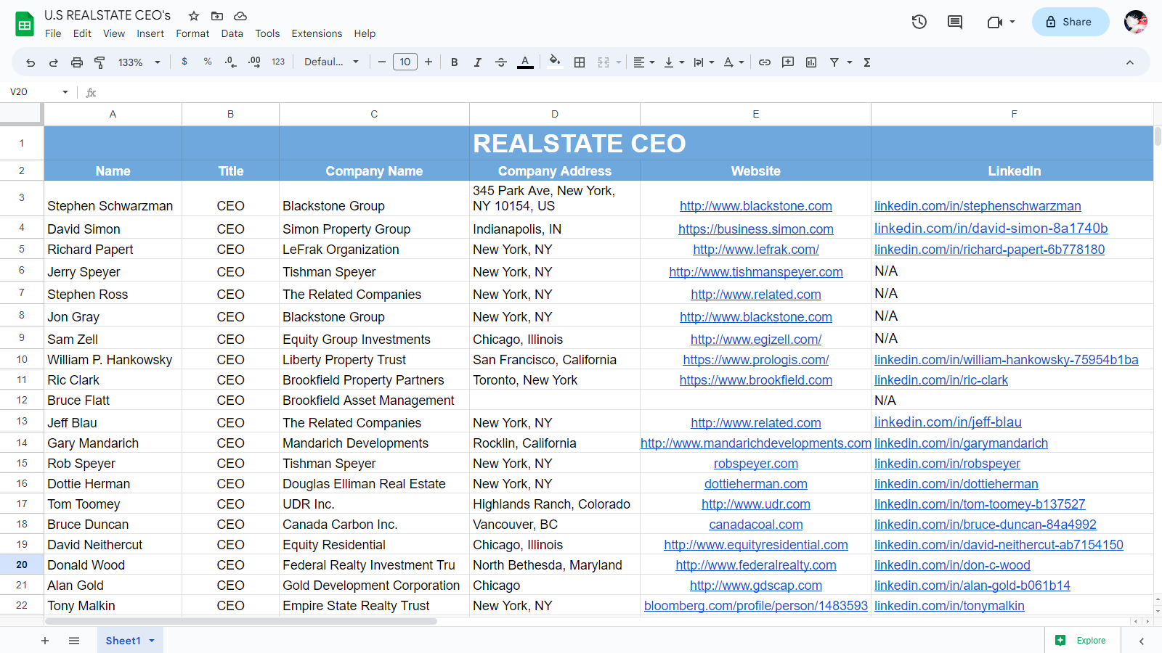
Task: Click the Insert link icon
Action: point(765,62)
